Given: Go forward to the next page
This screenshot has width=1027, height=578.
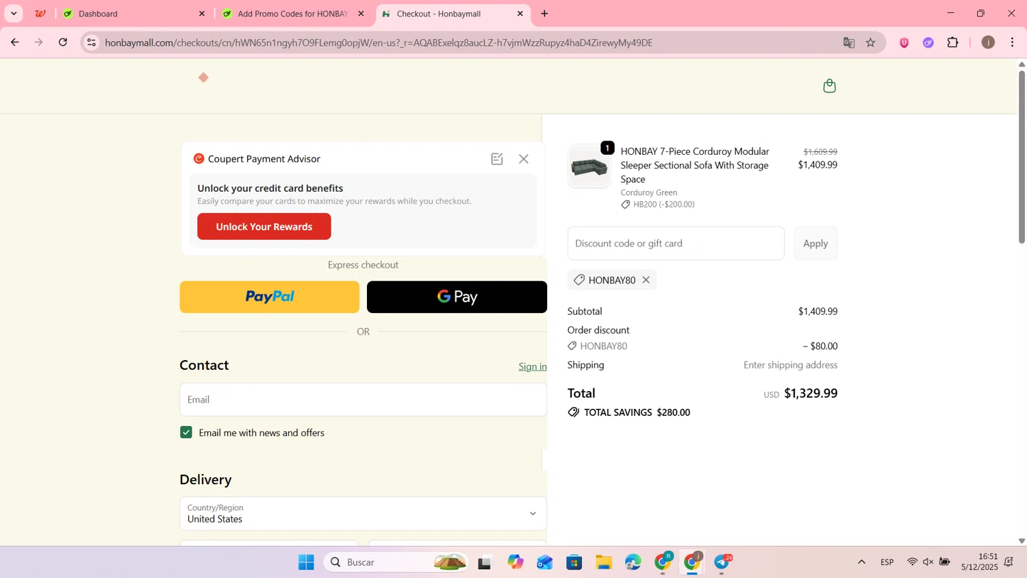Looking at the screenshot, I should [39, 42].
